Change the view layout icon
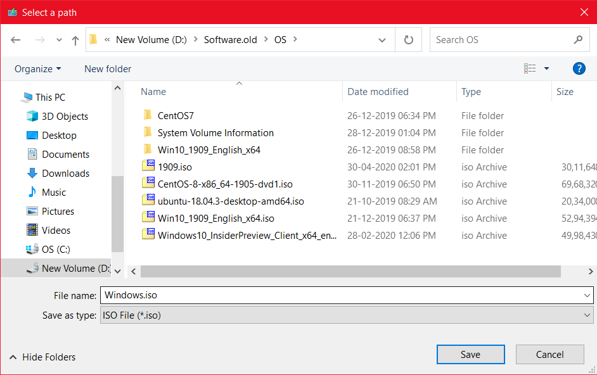The image size is (597, 375). [530, 68]
